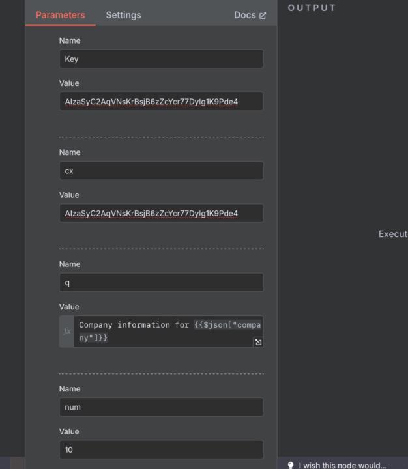
Task: Click the Name label above the cx field
Action: 69,152
